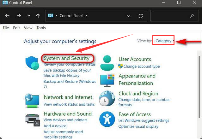Expand the address bar history dropdown
This screenshot has width=202, height=139.
(128, 15)
